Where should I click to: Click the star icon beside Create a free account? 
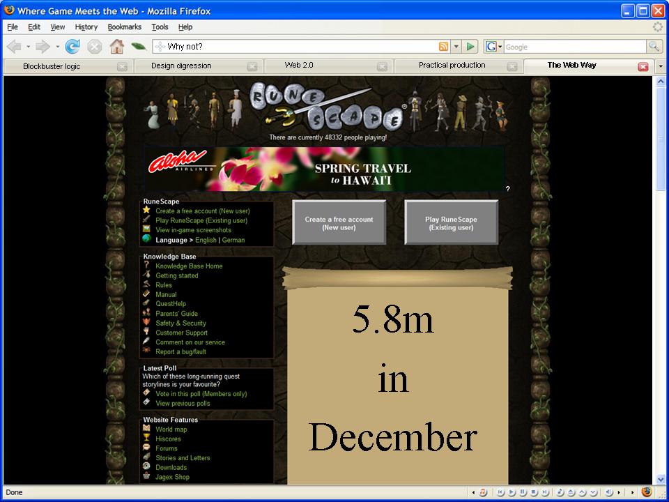tap(146, 210)
